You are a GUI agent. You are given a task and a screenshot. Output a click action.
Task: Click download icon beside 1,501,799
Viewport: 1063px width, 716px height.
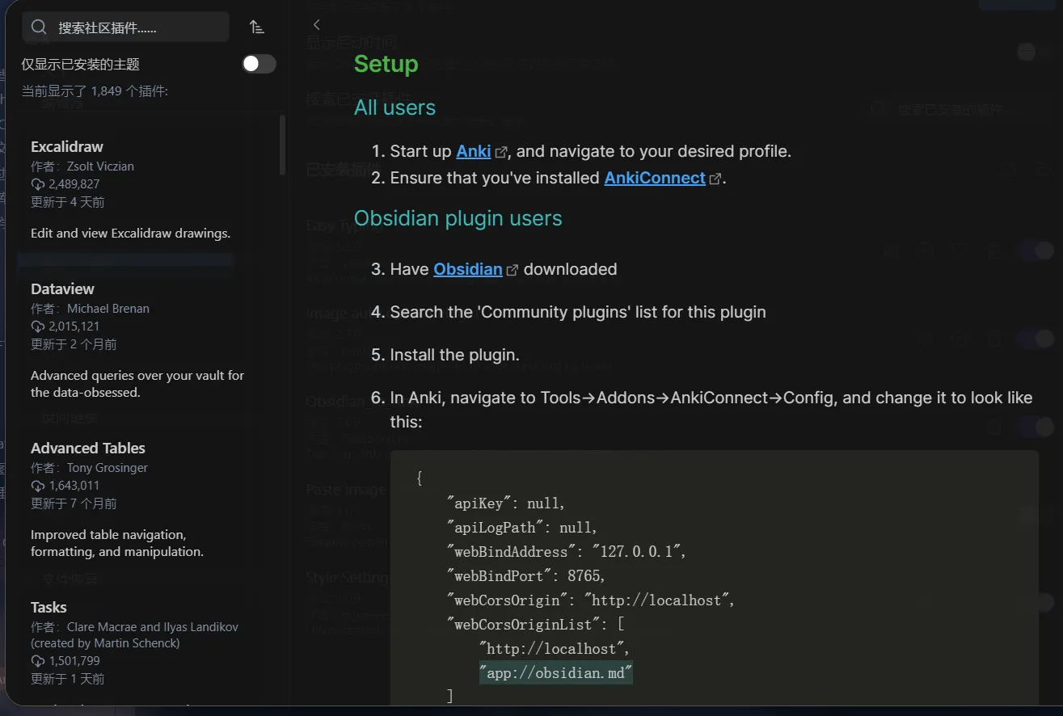(38, 661)
